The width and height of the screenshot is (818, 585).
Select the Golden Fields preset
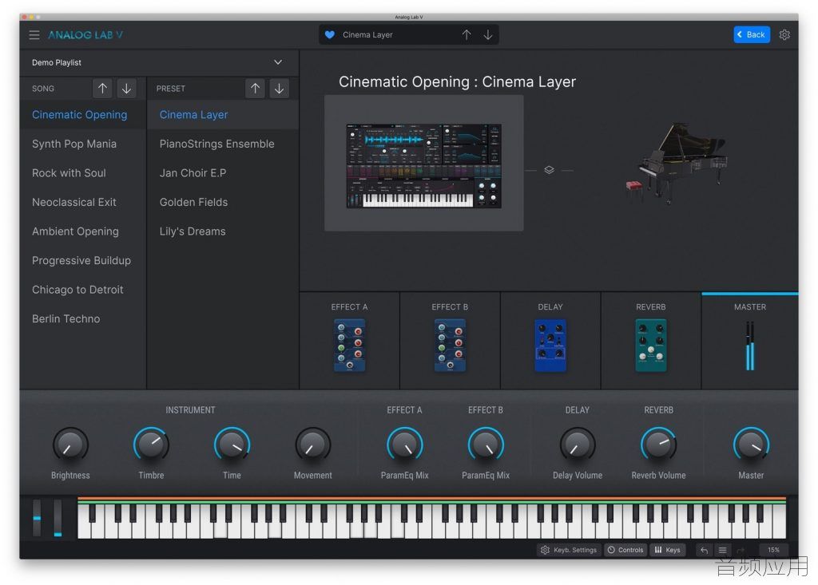coord(223,202)
